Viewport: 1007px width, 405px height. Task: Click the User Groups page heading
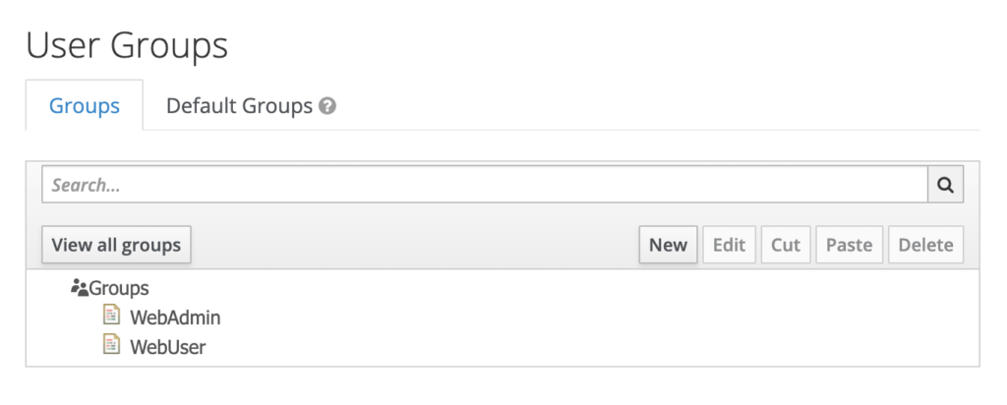pyautogui.click(x=127, y=45)
